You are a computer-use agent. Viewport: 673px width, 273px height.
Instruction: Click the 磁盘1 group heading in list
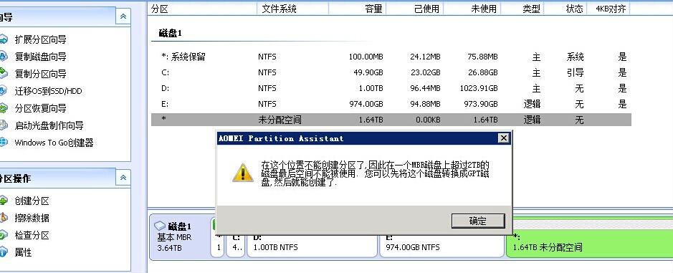click(171, 33)
